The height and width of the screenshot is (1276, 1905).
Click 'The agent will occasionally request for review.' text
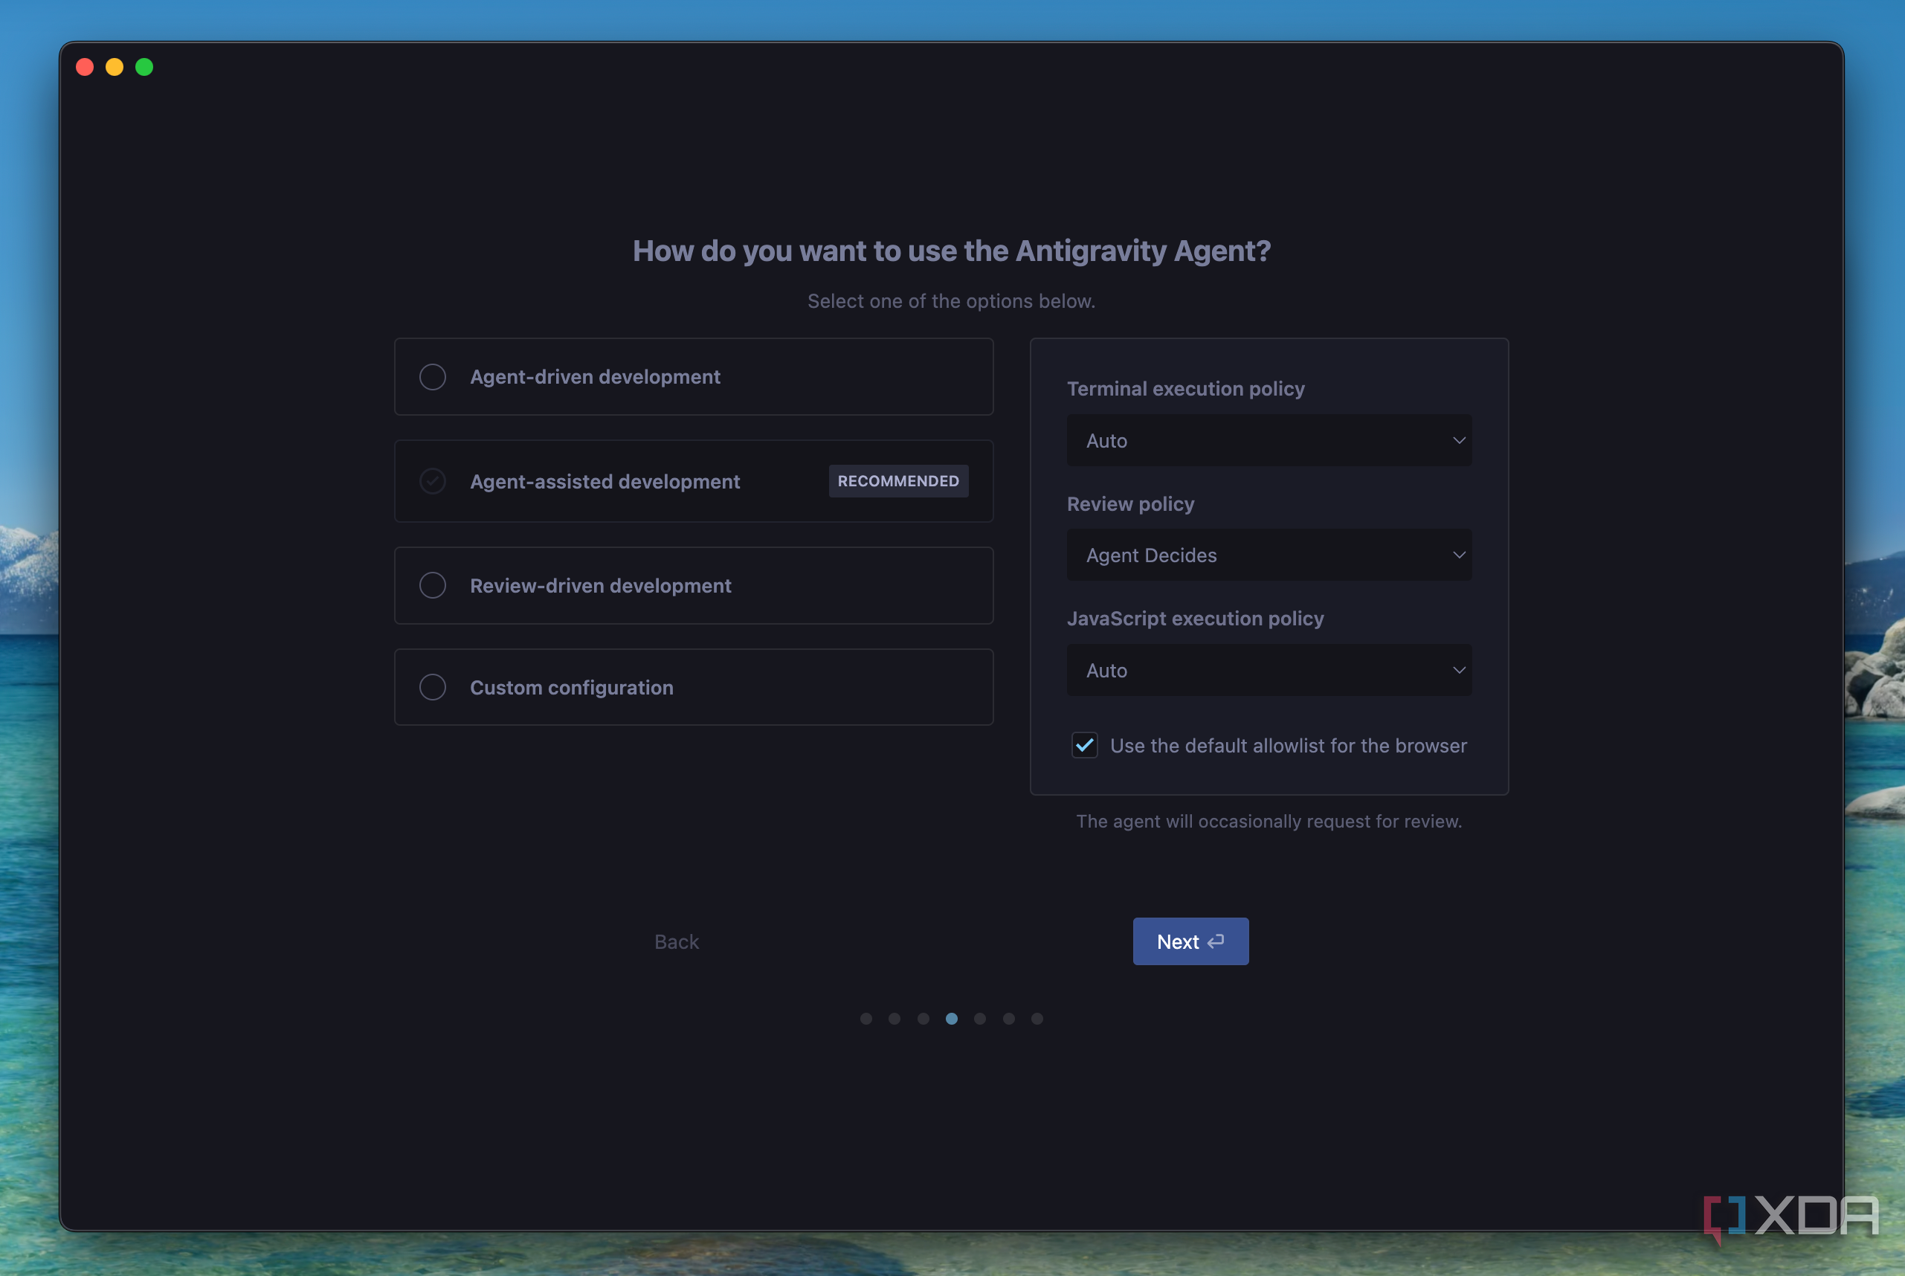pyautogui.click(x=1269, y=821)
